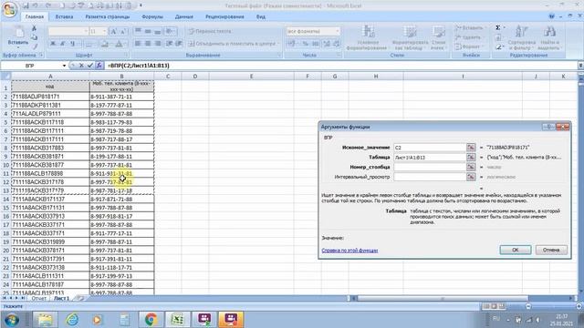
Task: Open the font name dropdown
Action: (x=86, y=32)
